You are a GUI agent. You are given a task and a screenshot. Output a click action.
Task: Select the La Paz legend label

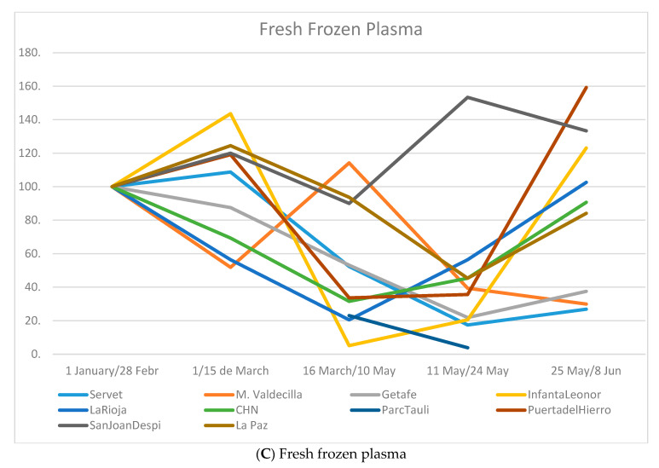[251, 425]
